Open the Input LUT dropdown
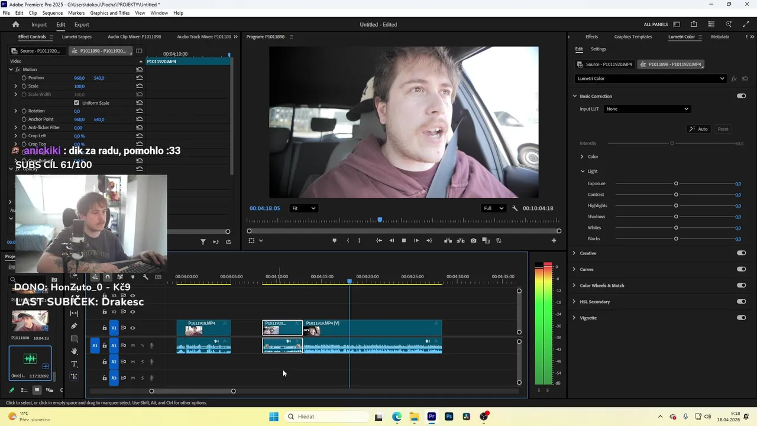 (x=648, y=109)
